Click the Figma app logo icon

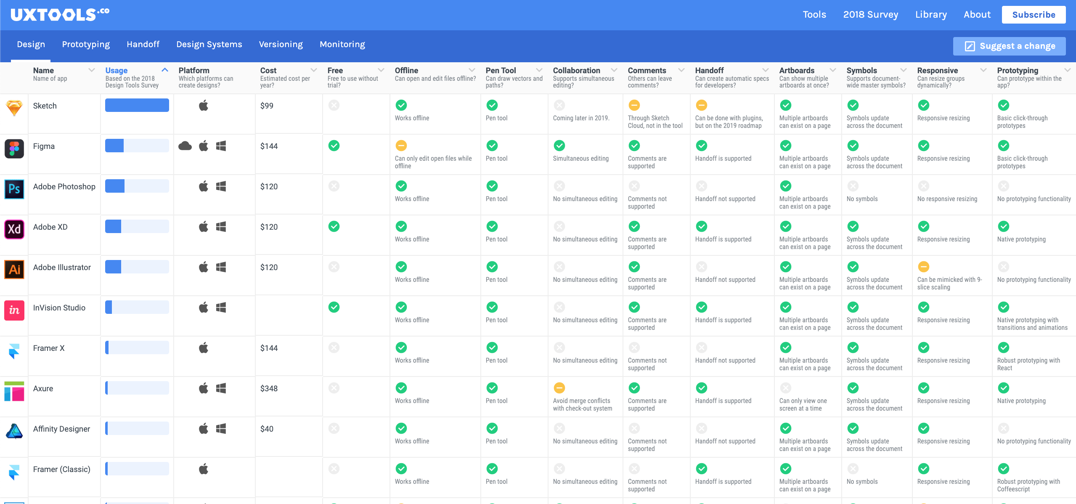(14, 149)
